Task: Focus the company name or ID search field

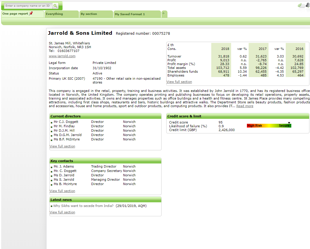Action: pos(28,6)
